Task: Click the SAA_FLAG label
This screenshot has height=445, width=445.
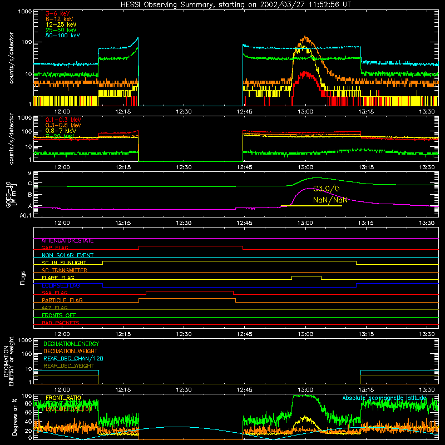Action: (x=55, y=293)
